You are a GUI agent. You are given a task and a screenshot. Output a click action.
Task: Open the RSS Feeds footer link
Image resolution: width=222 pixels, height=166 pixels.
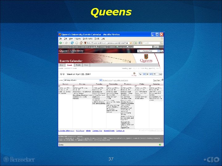[x=80, y=131]
